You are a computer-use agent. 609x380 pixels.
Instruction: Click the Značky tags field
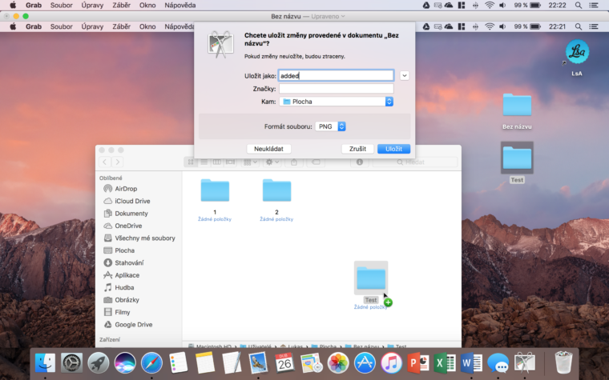[337, 89]
